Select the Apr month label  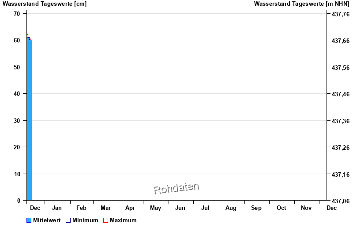(x=130, y=208)
